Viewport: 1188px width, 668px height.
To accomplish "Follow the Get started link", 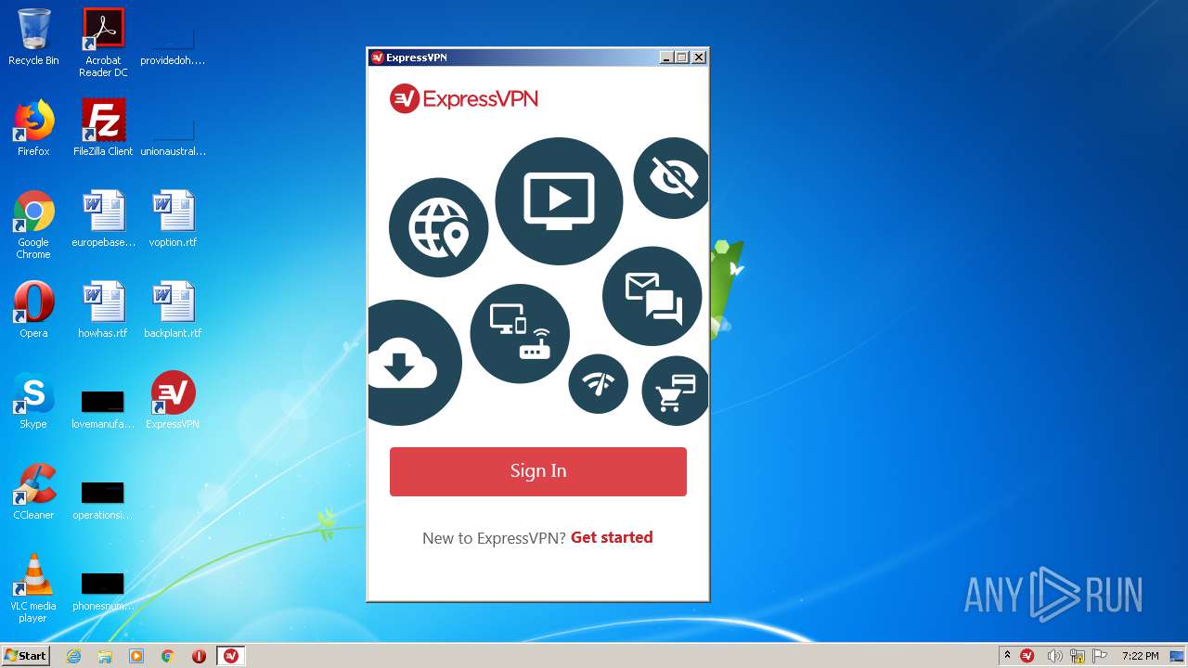I will click(x=612, y=537).
